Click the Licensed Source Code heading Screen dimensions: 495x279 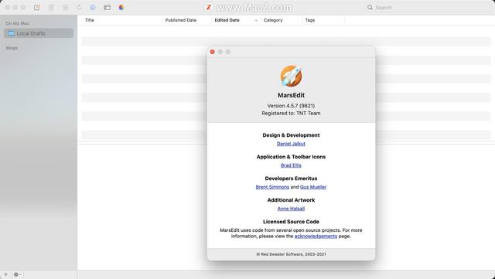pos(291,222)
